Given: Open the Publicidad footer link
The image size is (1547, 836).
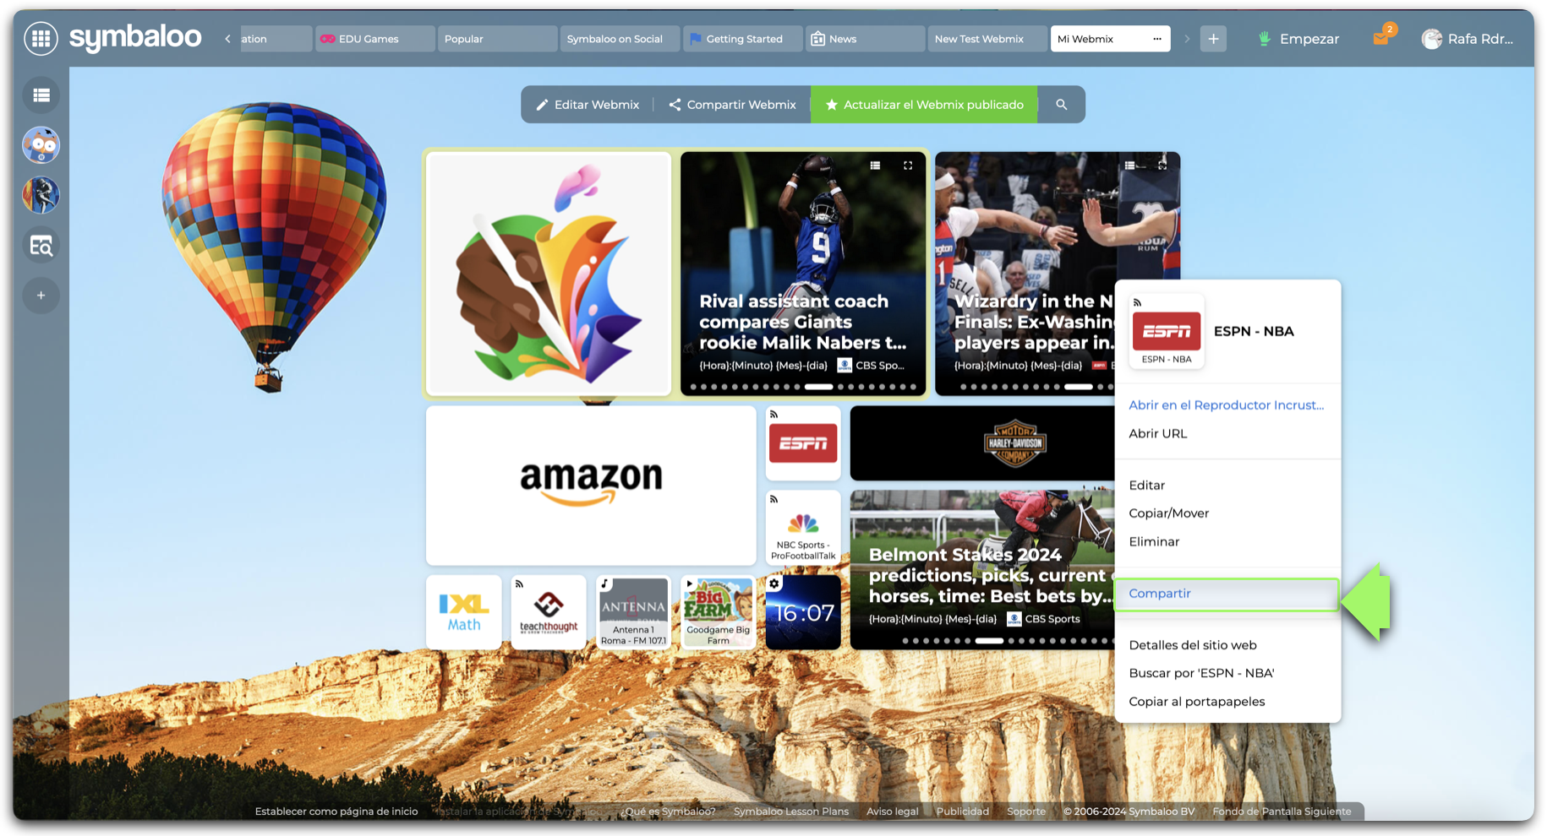Looking at the screenshot, I should click(962, 812).
